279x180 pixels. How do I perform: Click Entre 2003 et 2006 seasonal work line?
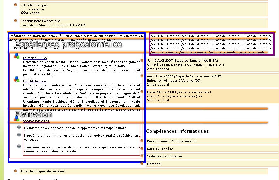pyautogui.click(x=179, y=92)
